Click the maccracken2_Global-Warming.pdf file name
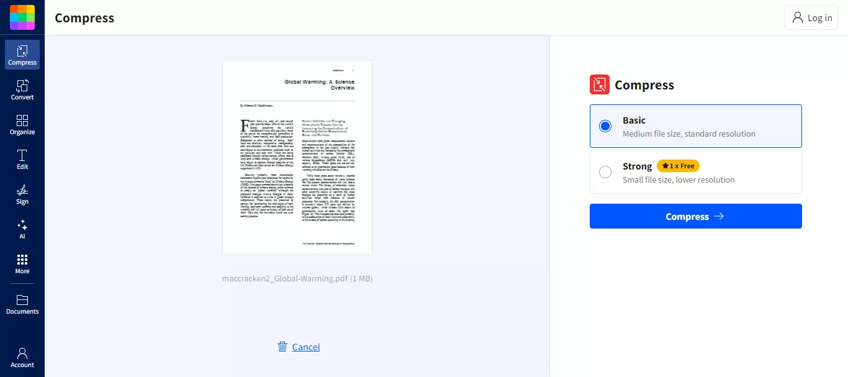 [285, 278]
